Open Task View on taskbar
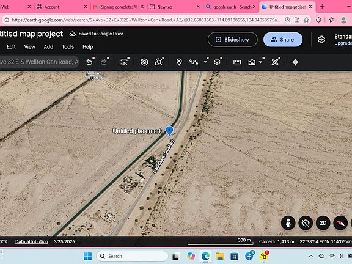This screenshot has width=352, height=264. (x=175, y=256)
